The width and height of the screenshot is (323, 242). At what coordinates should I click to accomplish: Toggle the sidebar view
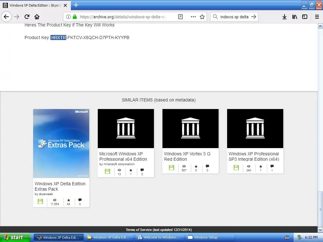pyautogui.click(x=305, y=17)
